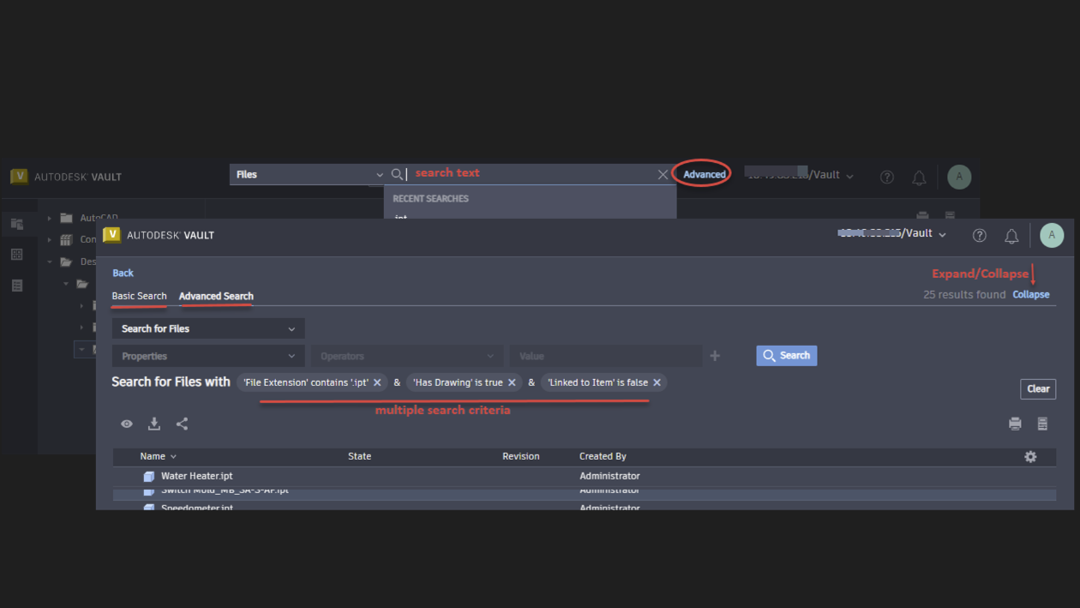Click the print icon above results table
Screen dimensions: 1080x608
(1015, 424)
